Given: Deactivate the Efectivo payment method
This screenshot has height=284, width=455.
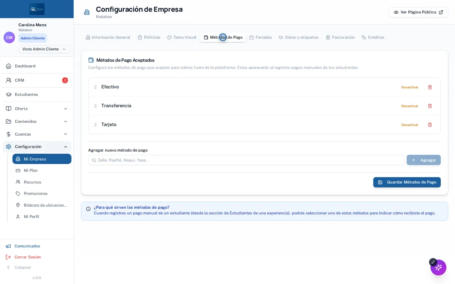Looking at the screenshot, I should coord(410,87).
